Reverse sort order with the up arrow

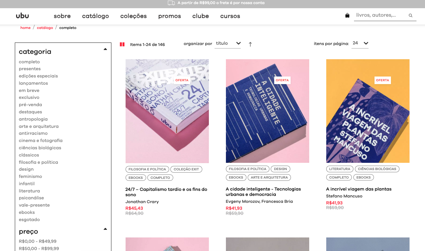[x=250, y=44]
